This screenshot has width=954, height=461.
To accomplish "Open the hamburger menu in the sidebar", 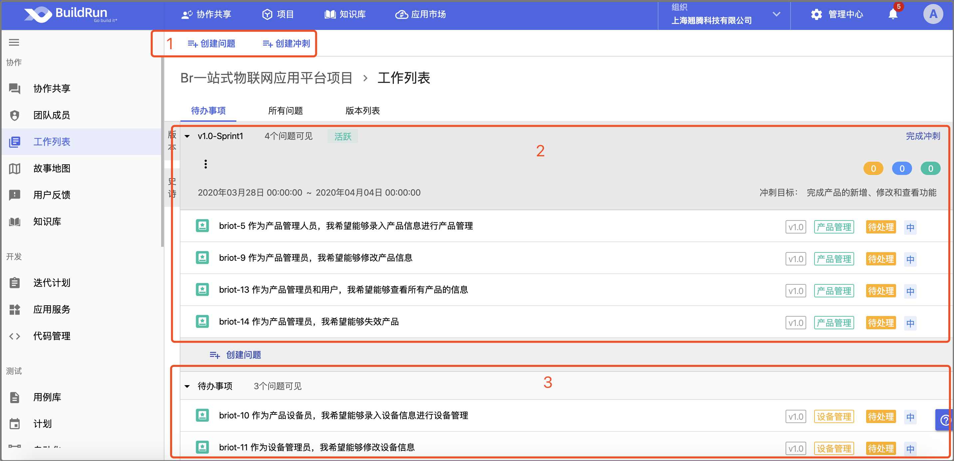I will click(14, 42).
